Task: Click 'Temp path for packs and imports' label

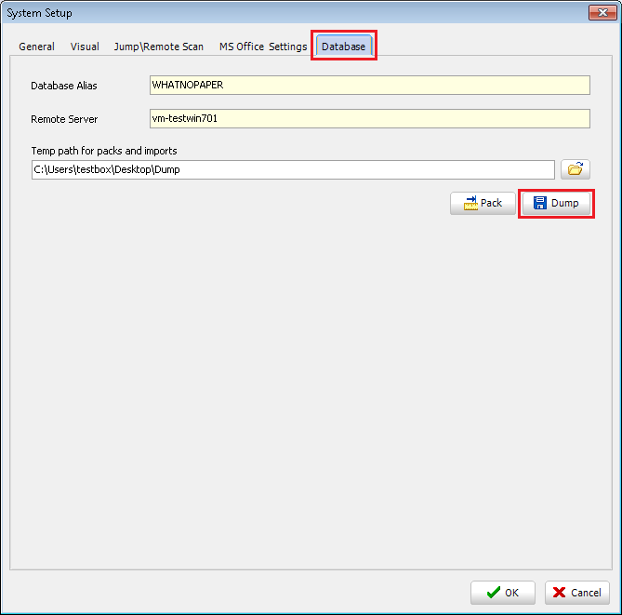Action: [104, 151]
